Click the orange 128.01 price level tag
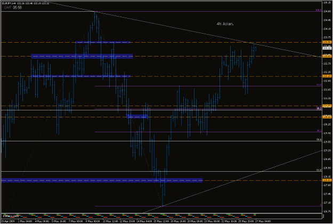This screenshot has height=224, width=333. click(327, 180)
